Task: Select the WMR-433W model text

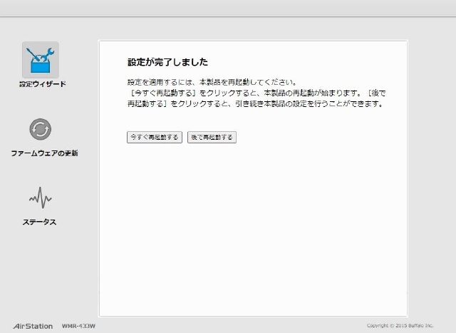Action: tap(78, 326)
